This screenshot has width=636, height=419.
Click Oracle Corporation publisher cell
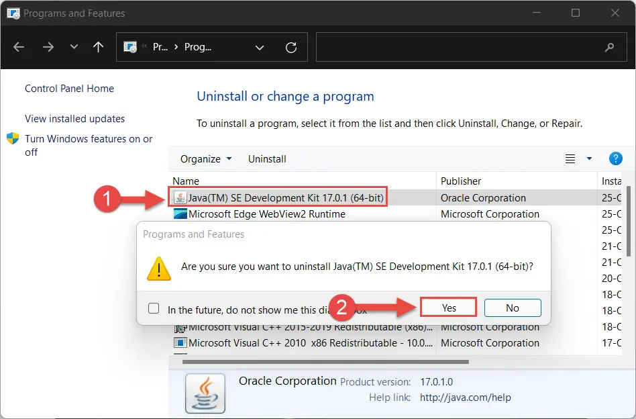(483, 197)
